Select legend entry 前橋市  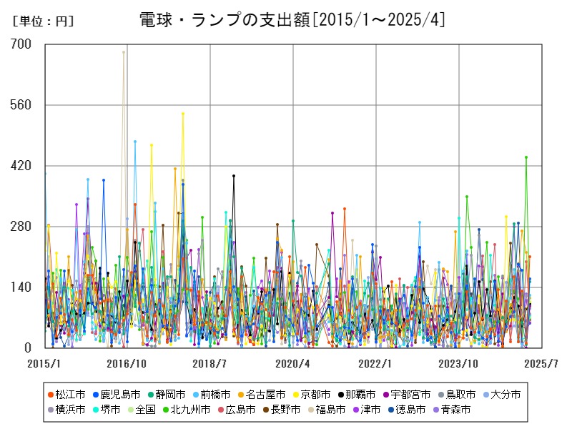tap(212, 395)
